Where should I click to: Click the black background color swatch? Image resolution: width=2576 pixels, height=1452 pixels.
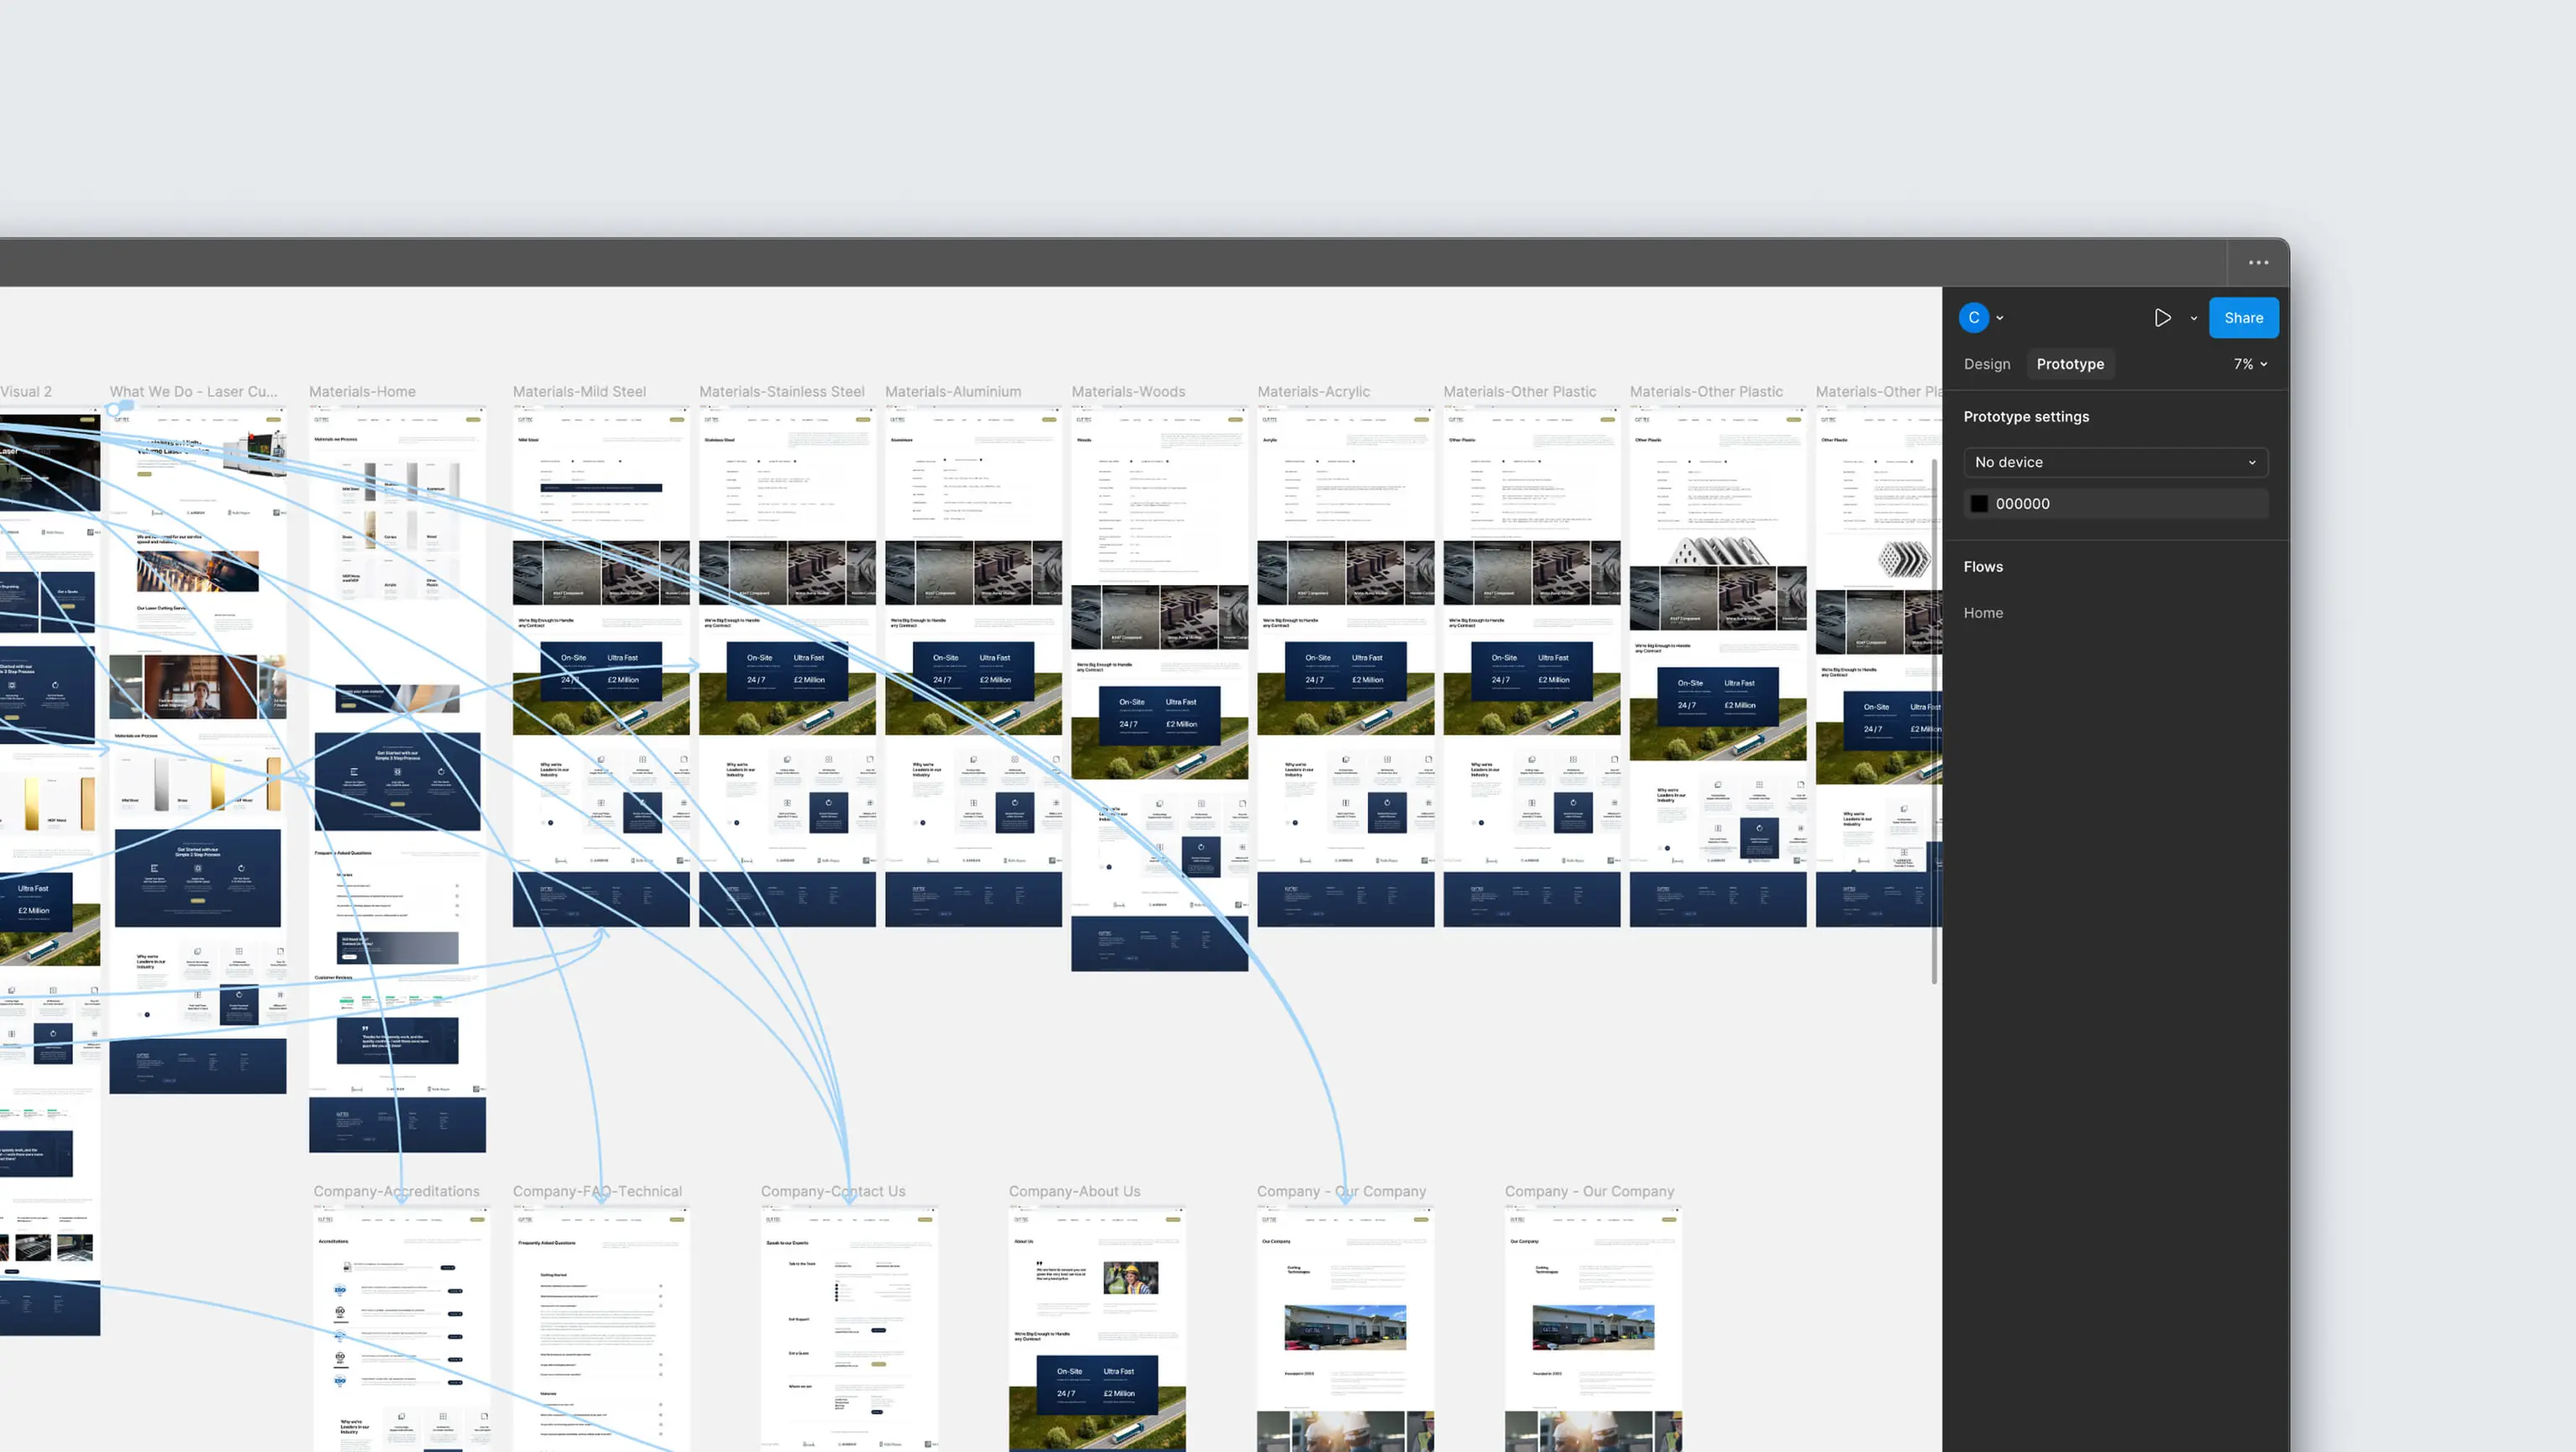click(x=1979, y=504)
